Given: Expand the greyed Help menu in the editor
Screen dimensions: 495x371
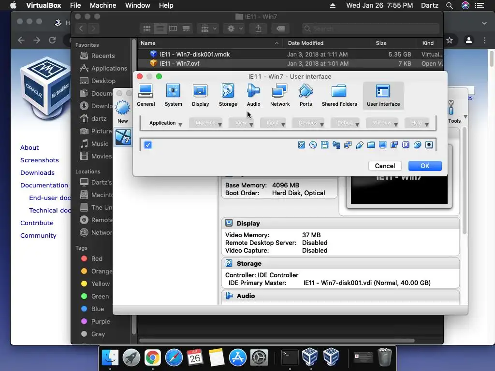Looking at the screenshot, I should (x=417, y=123).
